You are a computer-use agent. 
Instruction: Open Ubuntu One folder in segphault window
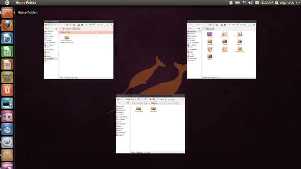(x=239, y=50)
